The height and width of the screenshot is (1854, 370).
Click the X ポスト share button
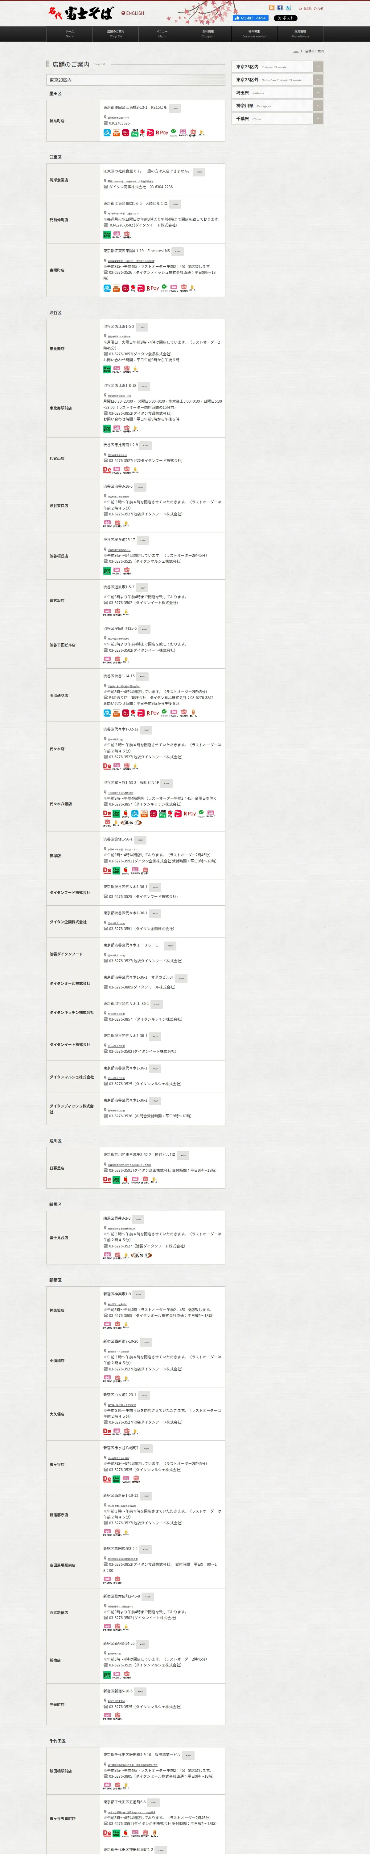tap(285, 18)
